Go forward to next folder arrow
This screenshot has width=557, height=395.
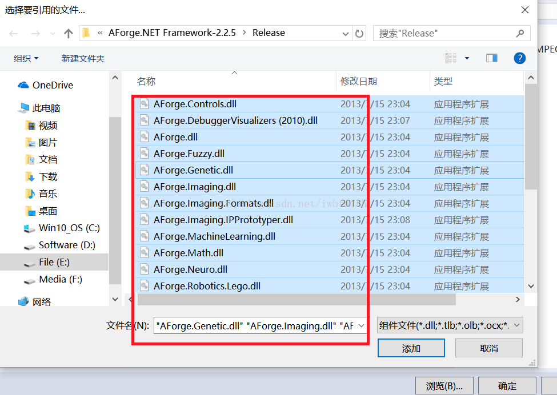(x=35, y=33)
